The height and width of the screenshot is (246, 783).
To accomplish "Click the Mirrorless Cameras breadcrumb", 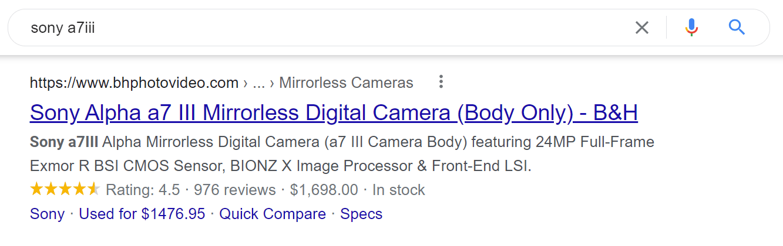I will tap(346, 83).
